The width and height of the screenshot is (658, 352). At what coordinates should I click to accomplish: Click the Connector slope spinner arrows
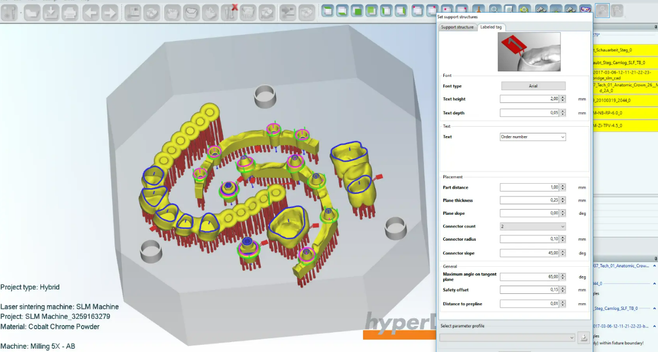[x=563, y=253]
